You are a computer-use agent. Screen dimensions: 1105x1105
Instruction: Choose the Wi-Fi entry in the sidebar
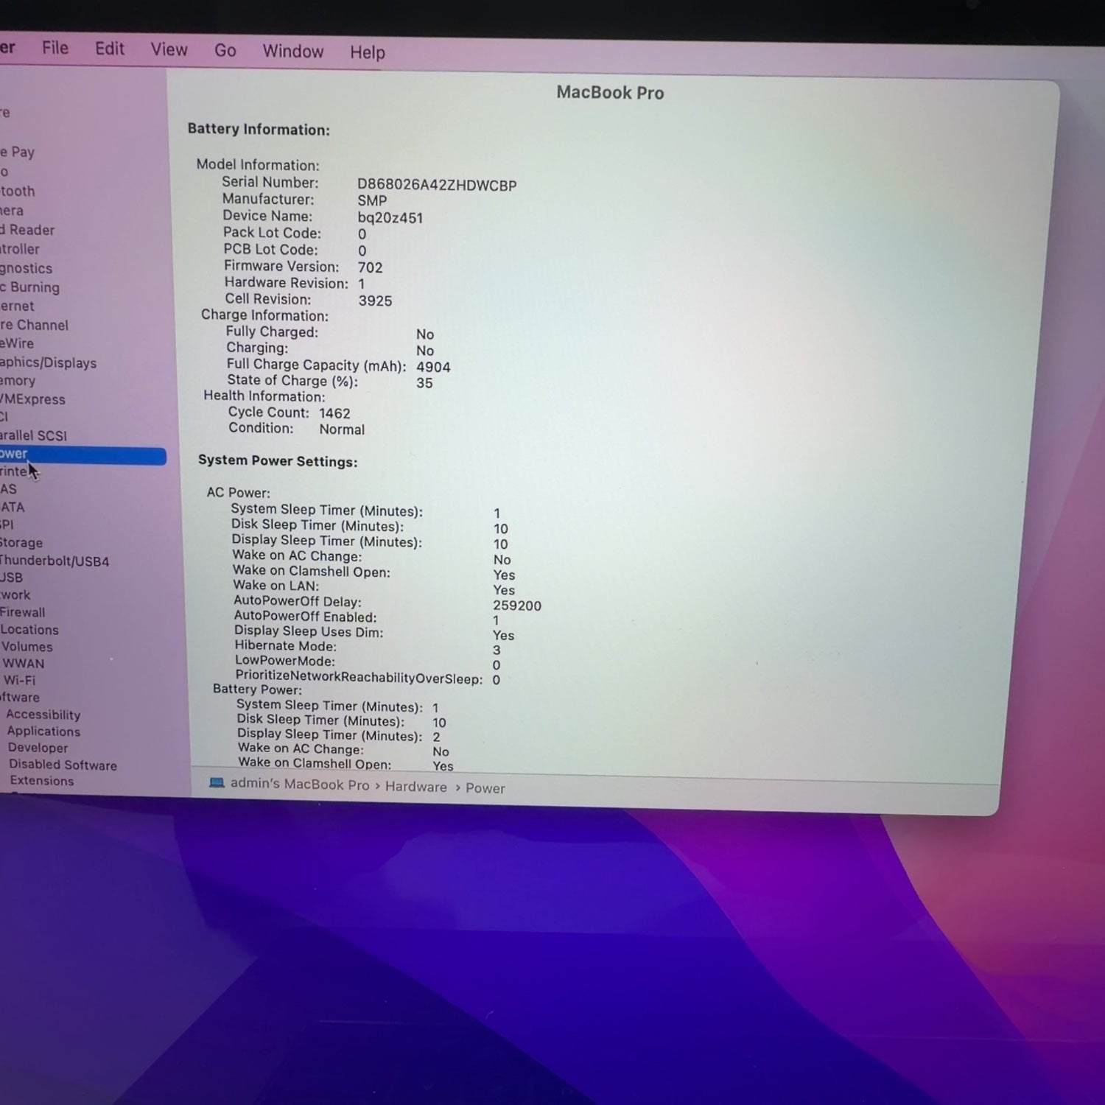pyautogui.click(x=19, y=680)
